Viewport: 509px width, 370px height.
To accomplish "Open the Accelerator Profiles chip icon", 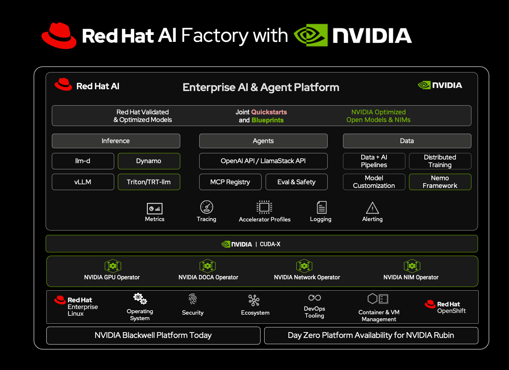I will click(x=264, y=207).
